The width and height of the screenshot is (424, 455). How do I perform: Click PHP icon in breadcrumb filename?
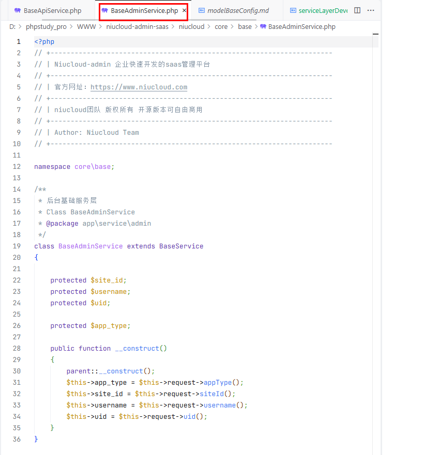pyautogui.click(x=263, y=26)
